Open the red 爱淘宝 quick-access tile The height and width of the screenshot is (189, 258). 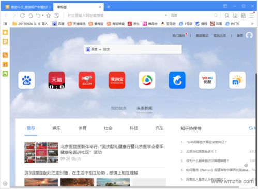[117, 80]
